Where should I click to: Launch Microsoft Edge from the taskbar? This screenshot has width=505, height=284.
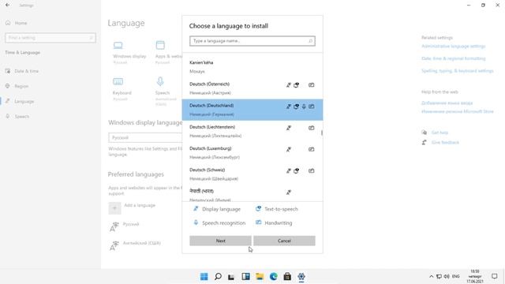point(274,277)
